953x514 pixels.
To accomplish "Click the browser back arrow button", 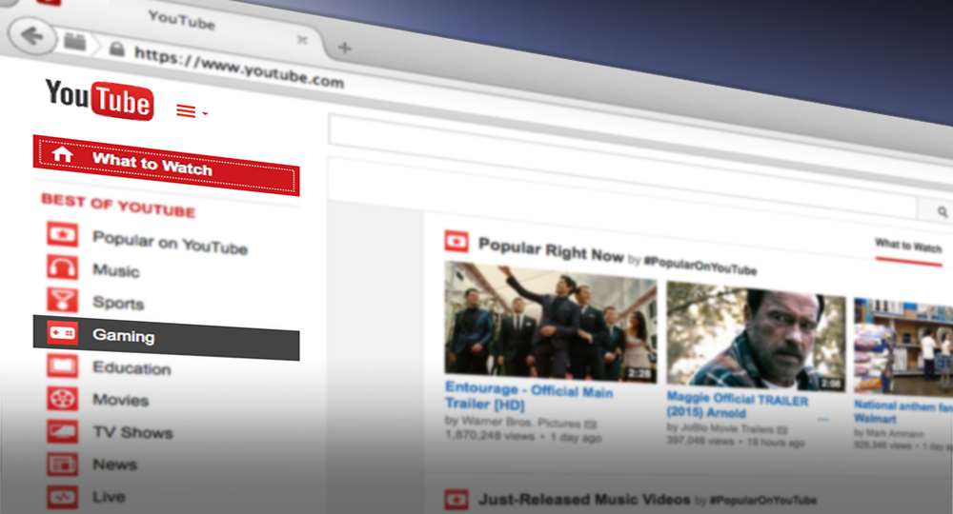I will pyautogui.click(x=33, y=37).
